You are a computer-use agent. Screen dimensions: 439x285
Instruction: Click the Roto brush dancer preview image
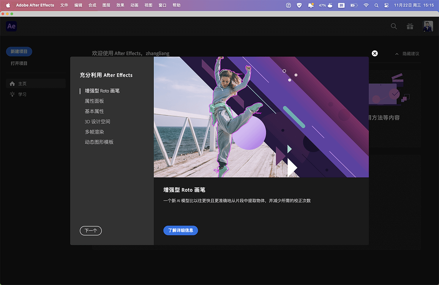click(261, 117)
